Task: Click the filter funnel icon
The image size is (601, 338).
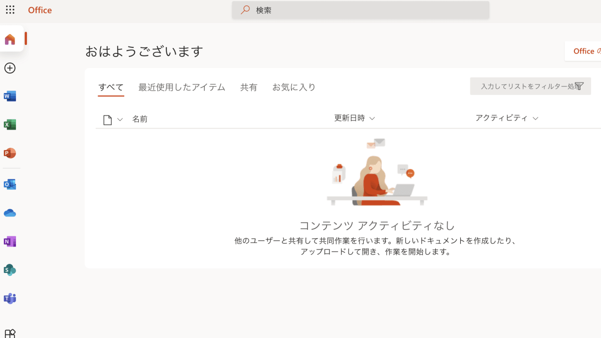Action: tap(579, 86)
